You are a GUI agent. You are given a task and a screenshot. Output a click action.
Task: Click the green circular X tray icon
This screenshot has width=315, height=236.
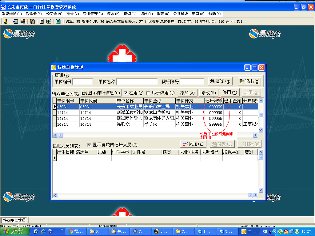click(281, 231)
